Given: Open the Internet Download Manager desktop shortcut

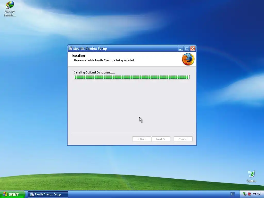Looking at the screenshot, I should point(10,9).
